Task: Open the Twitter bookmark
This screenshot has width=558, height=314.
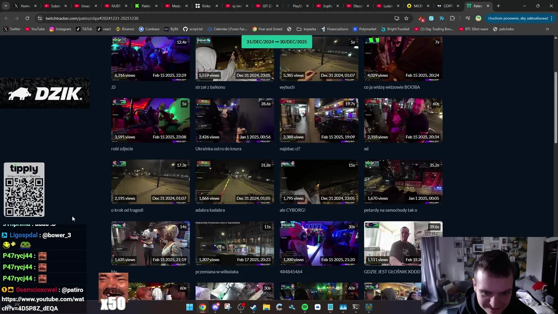Action: 12,29
